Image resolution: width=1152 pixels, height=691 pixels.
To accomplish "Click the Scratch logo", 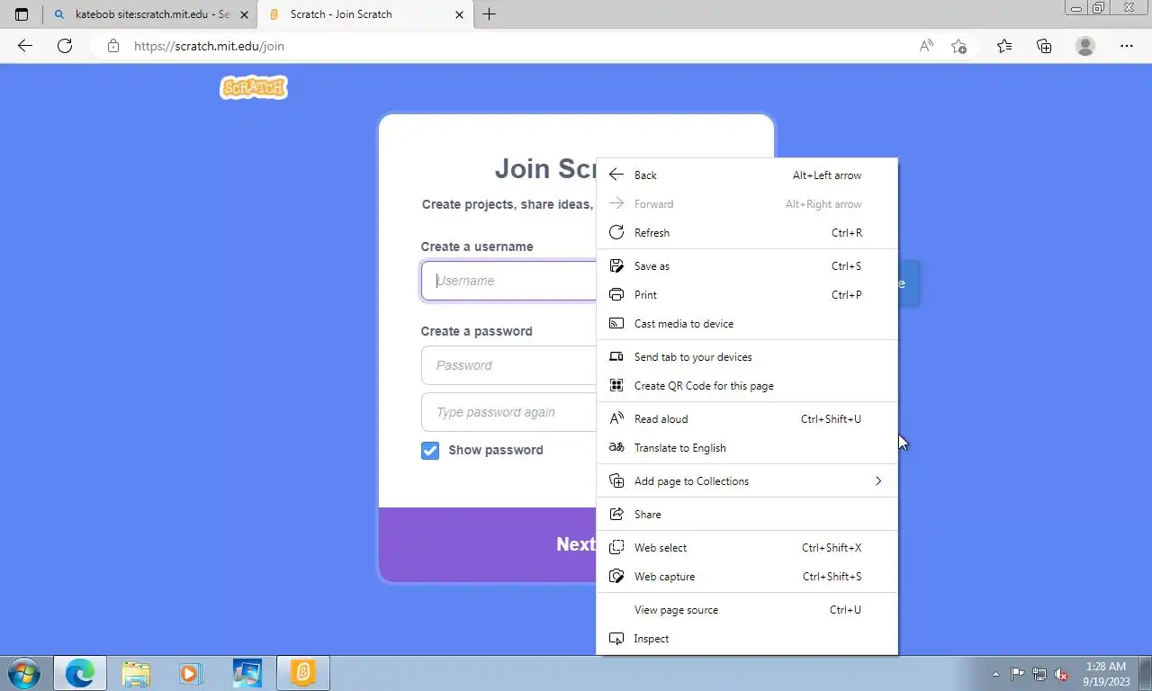I will pyautogui.click(x=254, y=87).
